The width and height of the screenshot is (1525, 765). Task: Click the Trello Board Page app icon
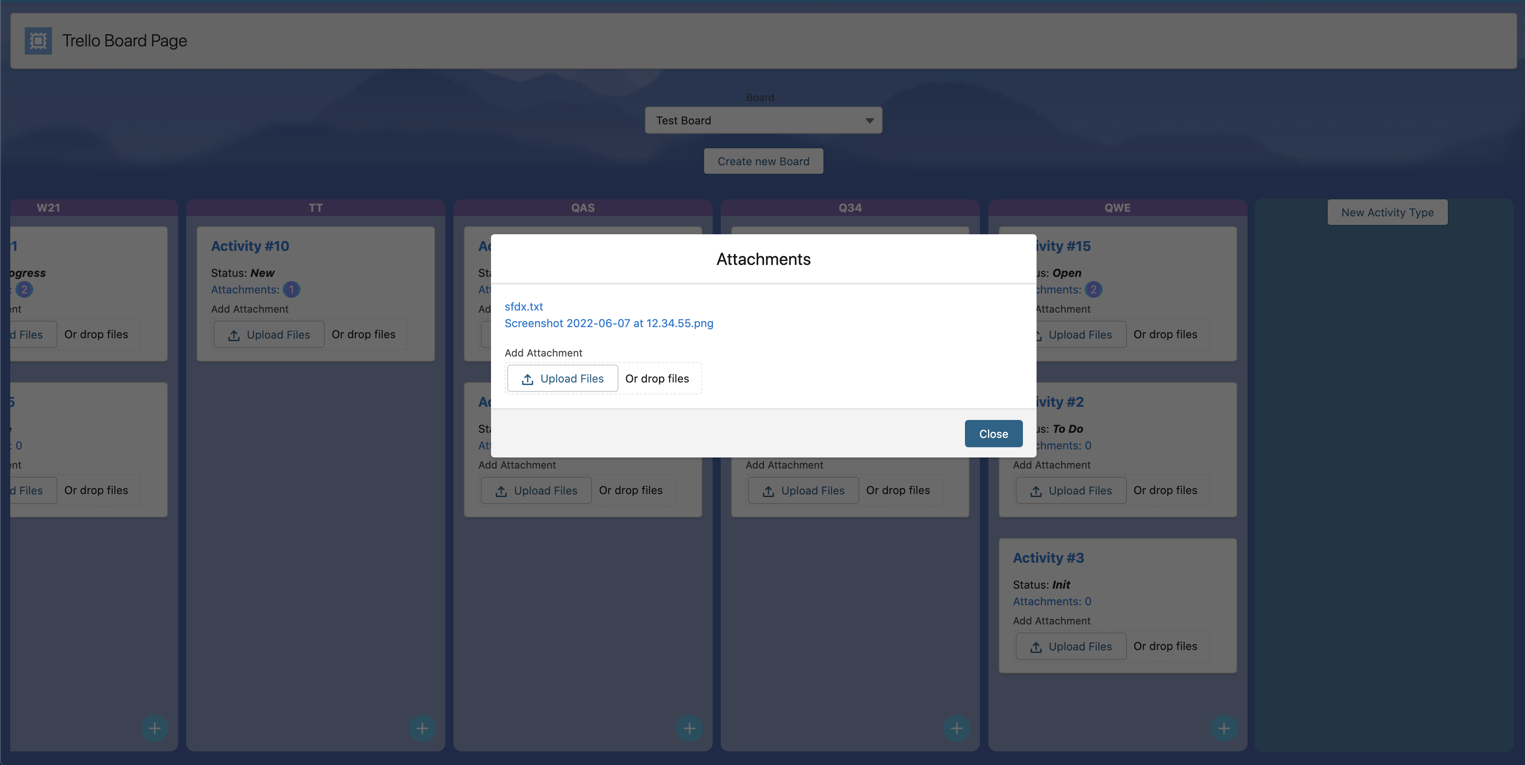coord(38,40)
